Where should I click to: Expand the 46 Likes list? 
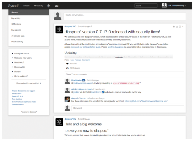pyautogui.click(x=73, y=64)
